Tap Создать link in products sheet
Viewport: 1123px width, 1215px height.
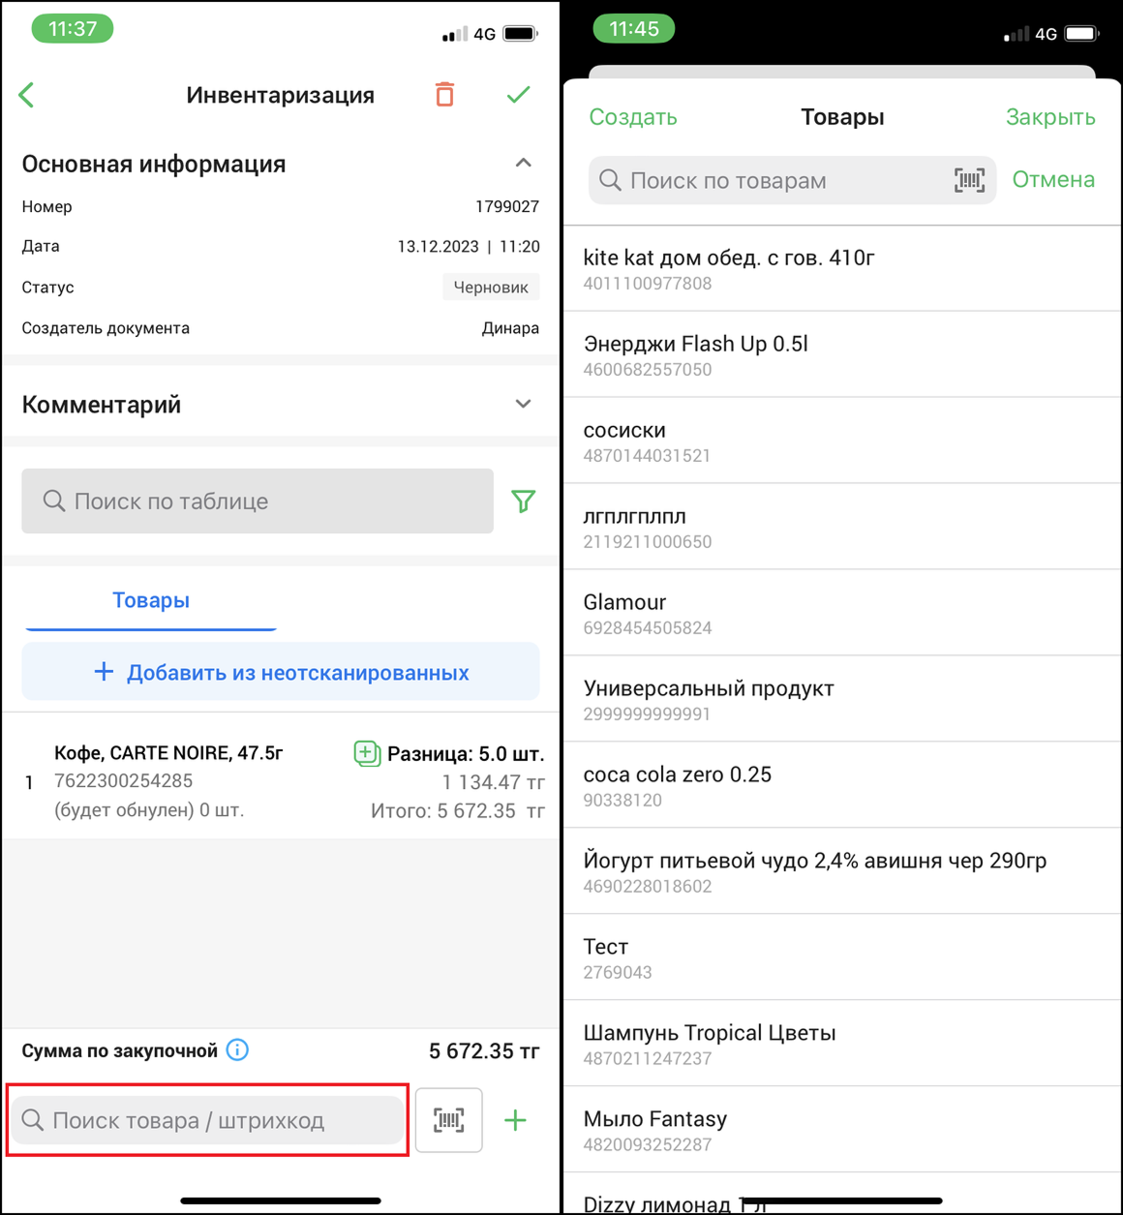(x=633, y=117)
